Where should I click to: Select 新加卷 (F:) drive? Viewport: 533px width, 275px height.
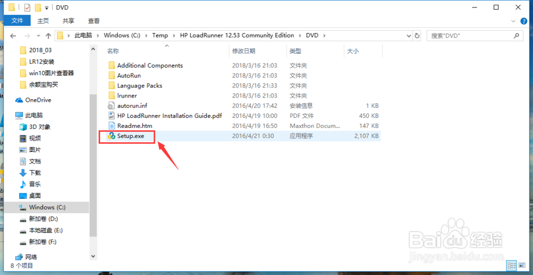(43, 241)
